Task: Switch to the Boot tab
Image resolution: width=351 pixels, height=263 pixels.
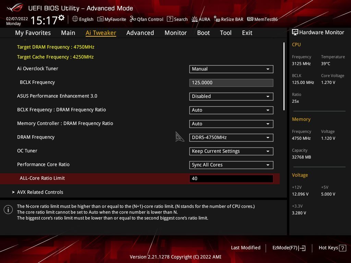Action: (x=203, y=33)
